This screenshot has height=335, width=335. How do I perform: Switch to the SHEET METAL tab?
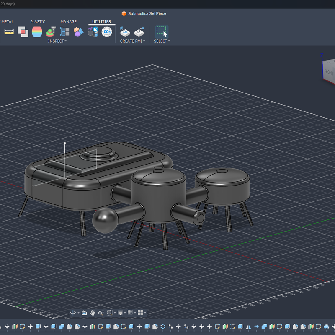pyautogui.click(x=7, y=22)
